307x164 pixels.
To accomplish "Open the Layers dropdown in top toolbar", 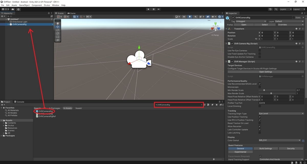I will 285,9.
